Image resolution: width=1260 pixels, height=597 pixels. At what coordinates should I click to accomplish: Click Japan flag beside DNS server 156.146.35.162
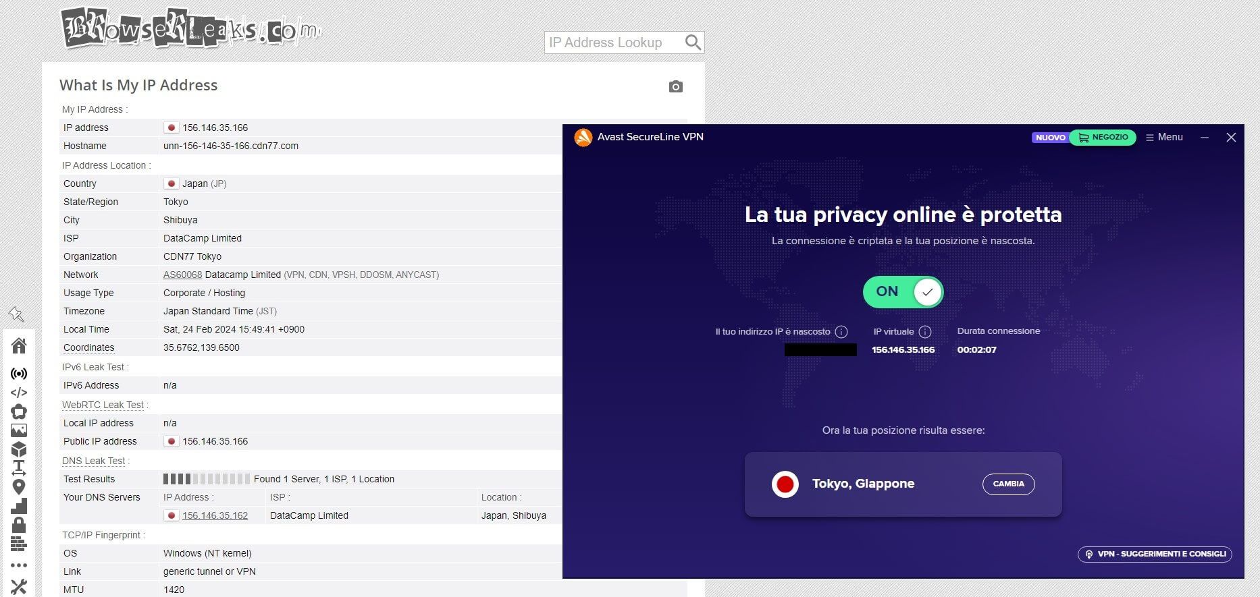pos(172,515)
